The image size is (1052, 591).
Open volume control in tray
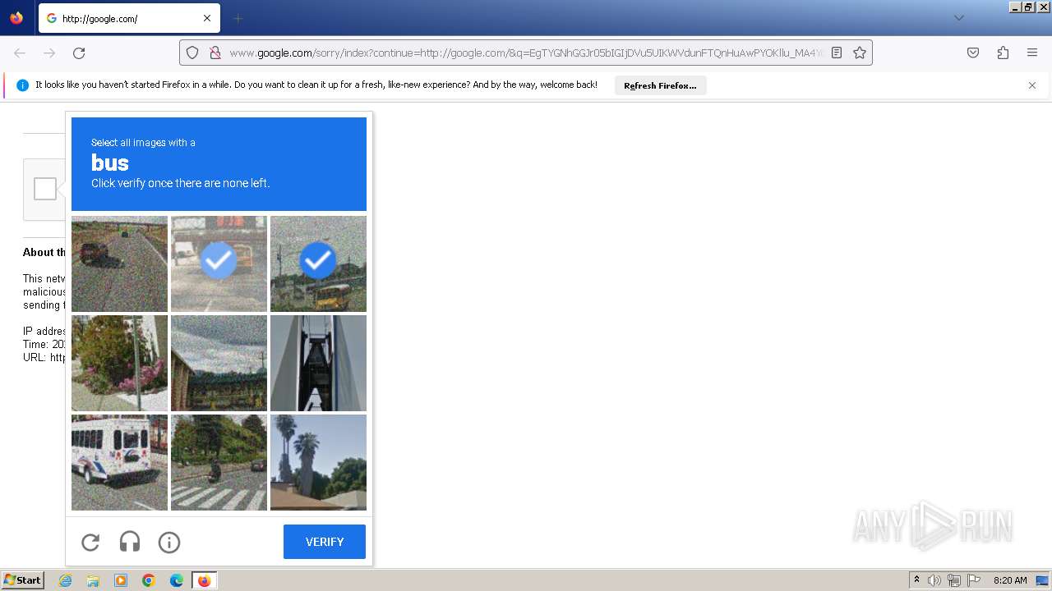[x=934, y=580]
